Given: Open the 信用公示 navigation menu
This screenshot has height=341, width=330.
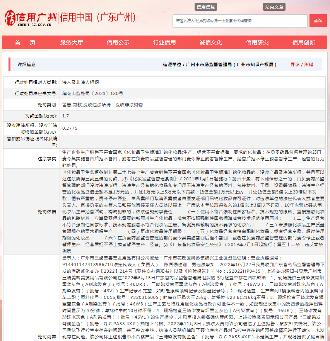Looking at the screenshot, I should (x=118, y=42).
